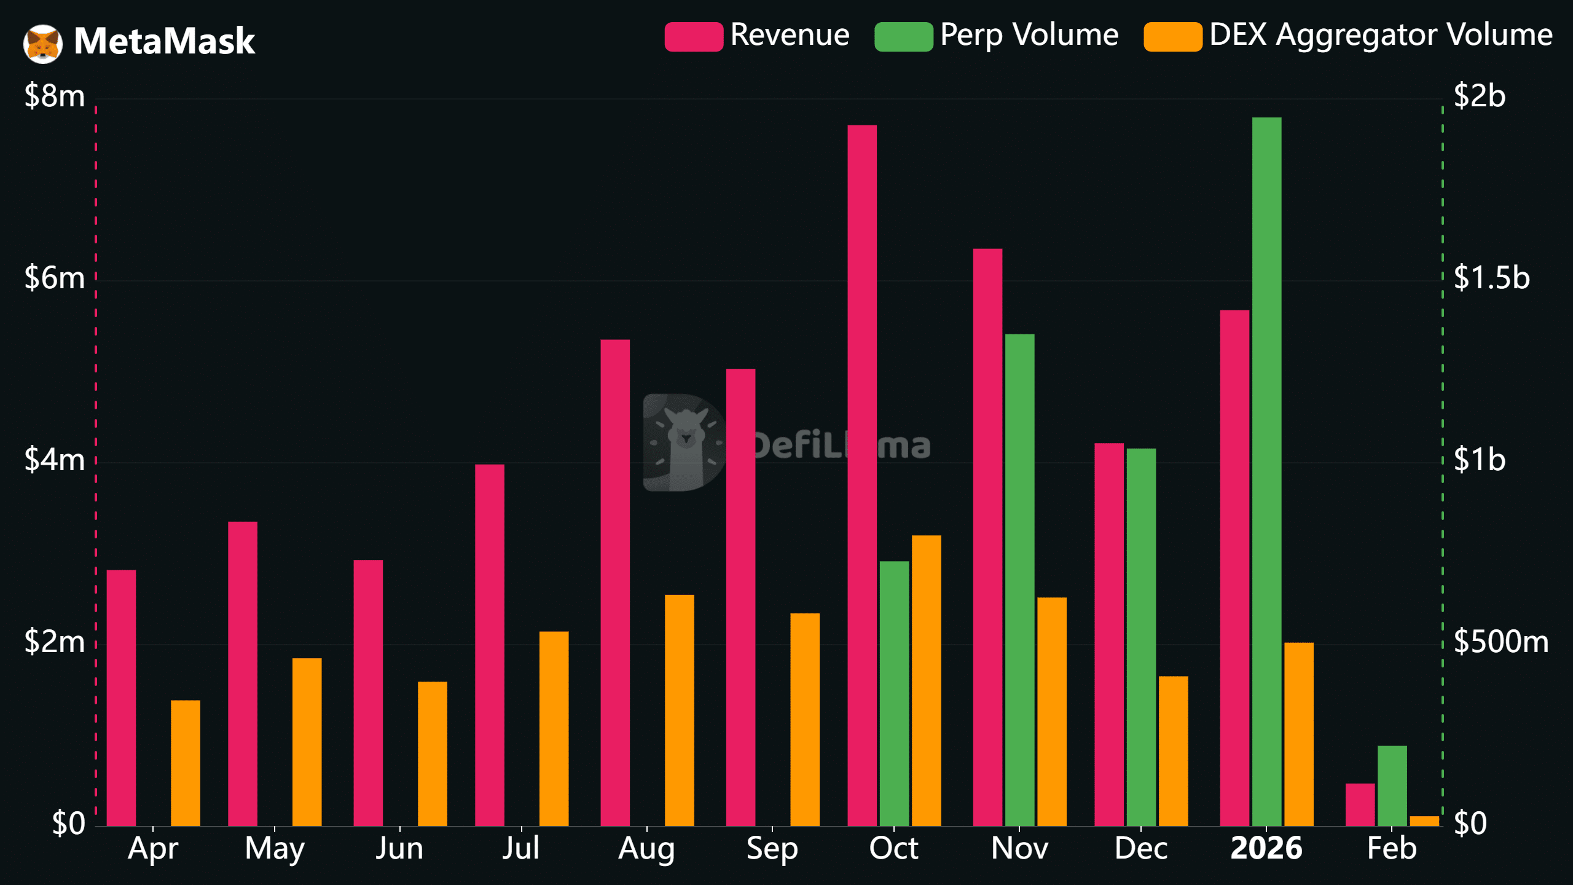Click the pink Revenue legend swatch
The height and width of the screenshot is (885, 1573).
point(694,36)
